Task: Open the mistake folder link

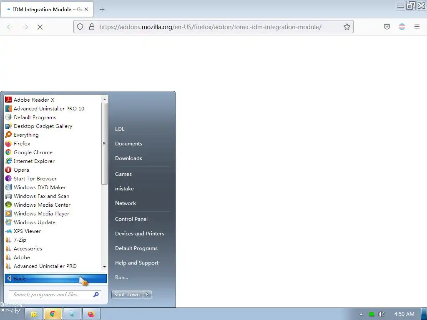Action: coord(124,189)
